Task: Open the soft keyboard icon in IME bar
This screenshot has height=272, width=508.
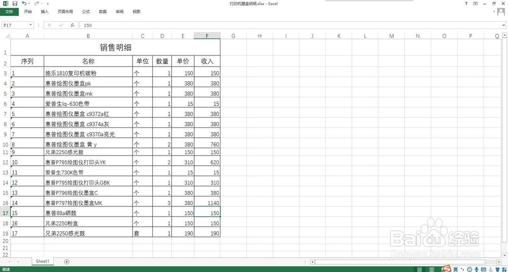Action: (484, 269)
